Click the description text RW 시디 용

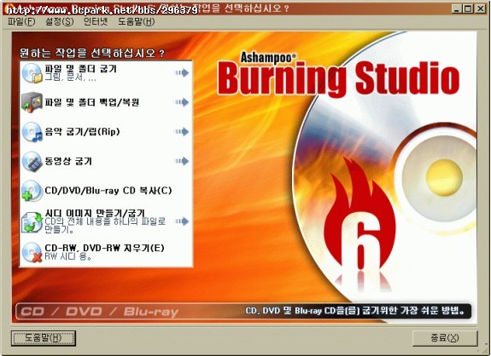pos(68,257)
